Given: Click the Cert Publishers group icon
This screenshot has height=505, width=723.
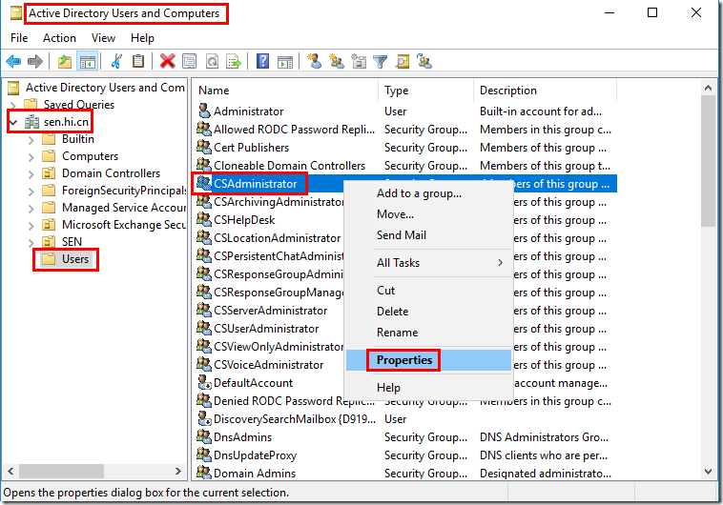Looking at the screenshot, I should [204, 147].
